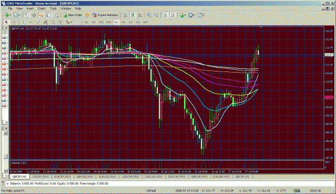Toggle Chart Shift from right border
The image size is (336, 194).
(x=173, y=15)
